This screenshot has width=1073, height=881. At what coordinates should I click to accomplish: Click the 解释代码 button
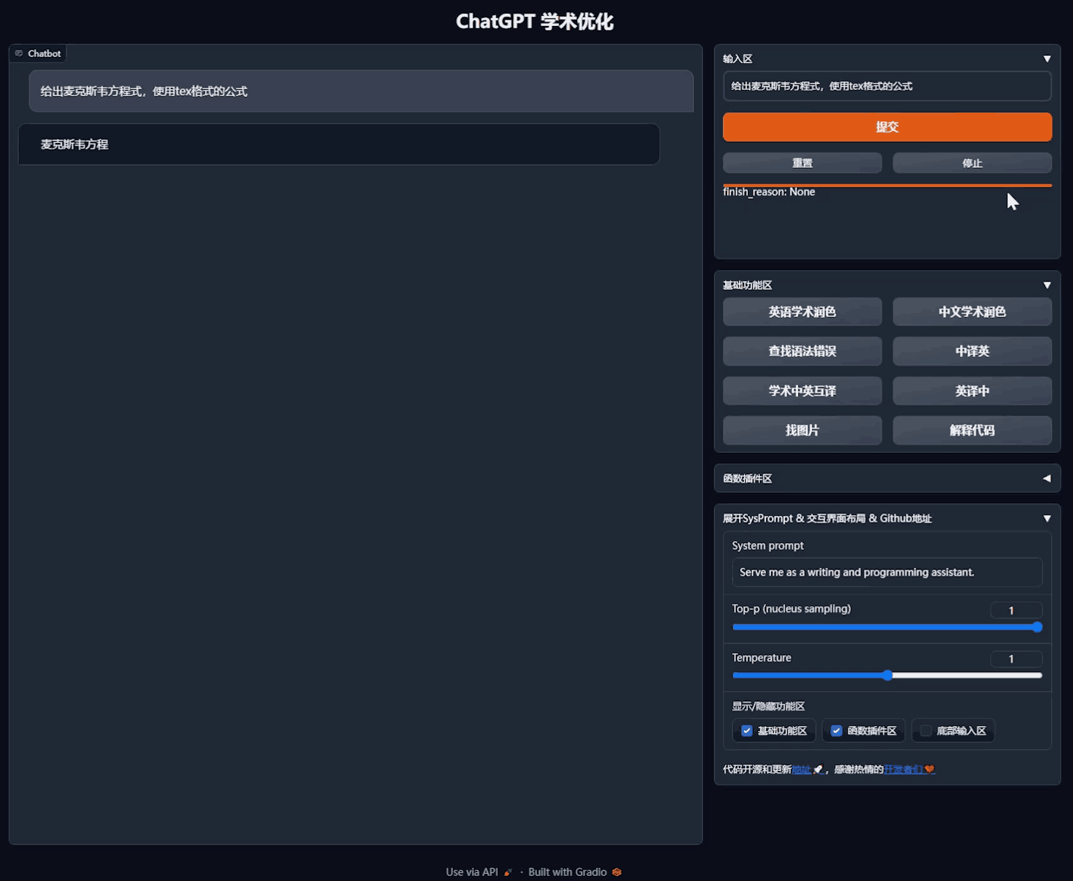tap(972, 430)
